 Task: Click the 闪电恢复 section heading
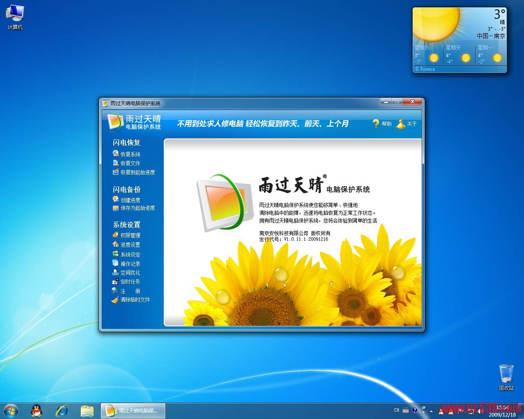tap(126, 142)
